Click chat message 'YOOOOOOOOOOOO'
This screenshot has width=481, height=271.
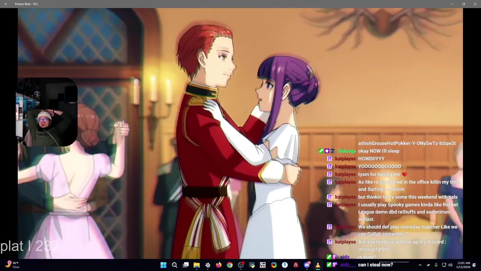(380, 166)
